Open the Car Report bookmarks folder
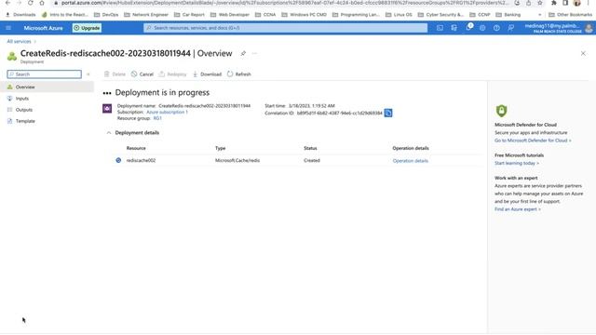 (x=189, y=15)
